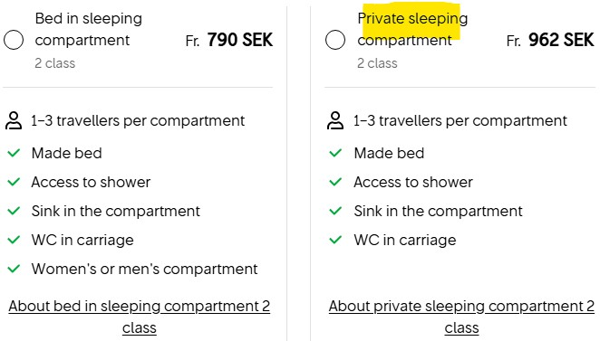600x341 pixels.
Task: Click the Bed in sleeping compartment title text
Action: [x=89, y=29]
